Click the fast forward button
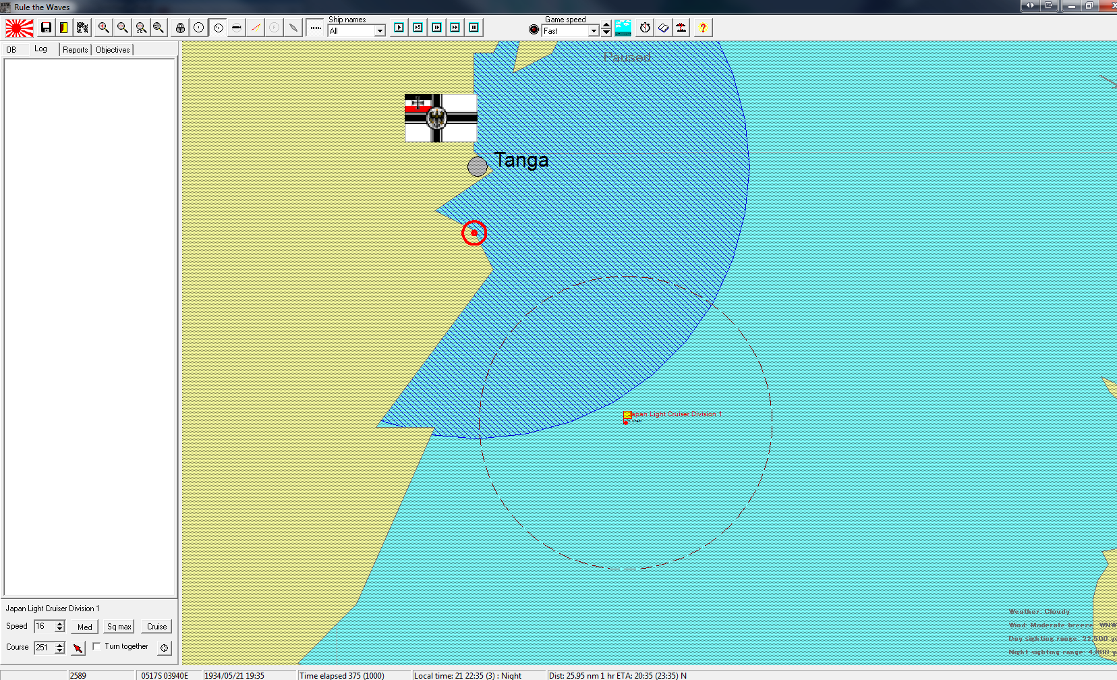Image resolution: width=1117 pixels, height=680 pixels. pyautogui.click(x=455, y=27)
